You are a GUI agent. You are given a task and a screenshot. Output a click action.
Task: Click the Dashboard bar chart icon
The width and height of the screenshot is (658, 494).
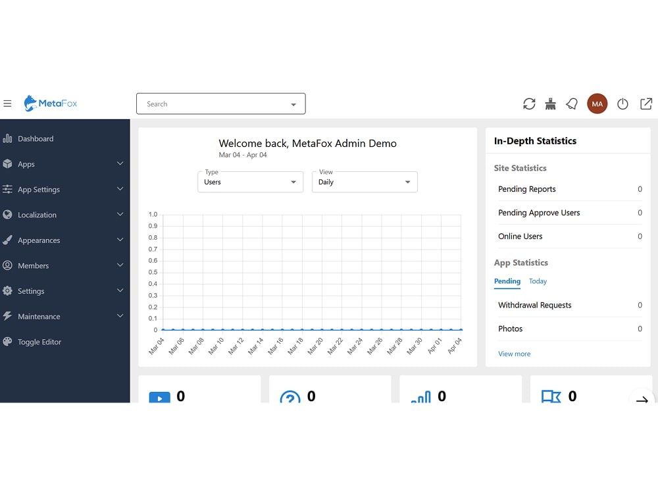pyautogui.click(x=7, y=138)
